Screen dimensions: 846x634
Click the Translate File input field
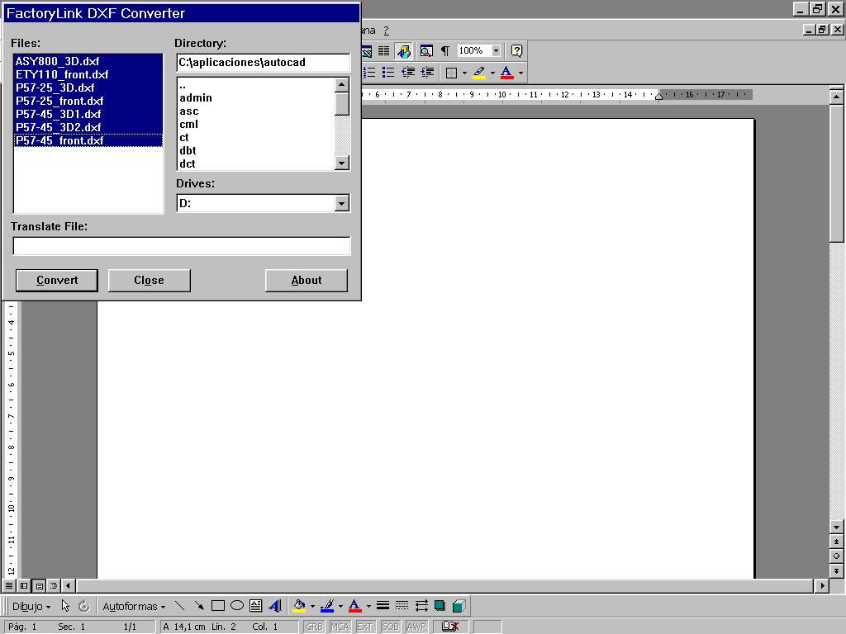(x=181, y=246)
